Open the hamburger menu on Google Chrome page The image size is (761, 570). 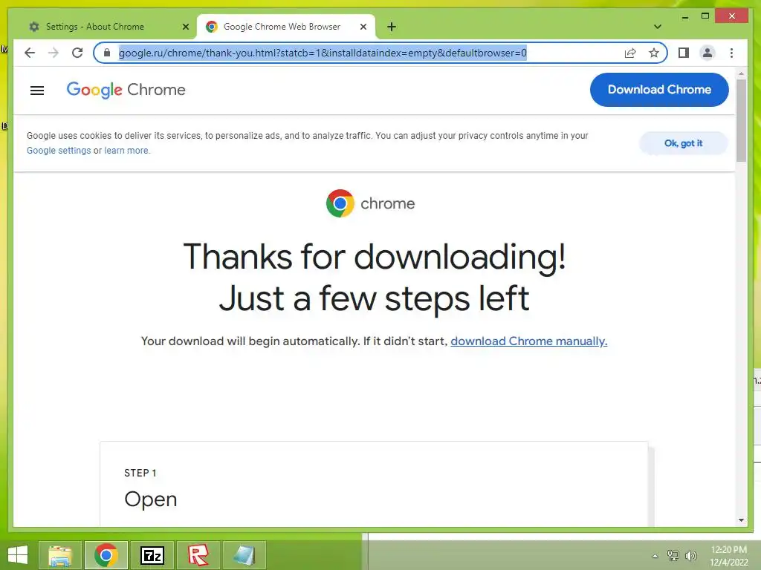point(37,90)
